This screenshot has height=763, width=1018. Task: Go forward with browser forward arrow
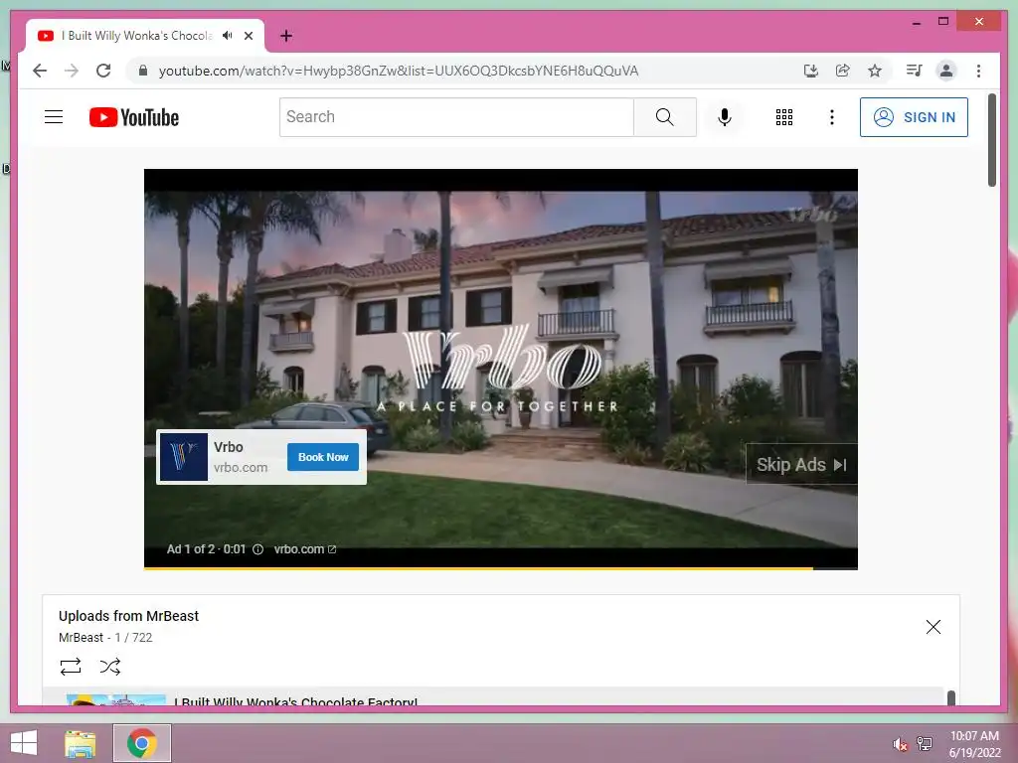72,71
